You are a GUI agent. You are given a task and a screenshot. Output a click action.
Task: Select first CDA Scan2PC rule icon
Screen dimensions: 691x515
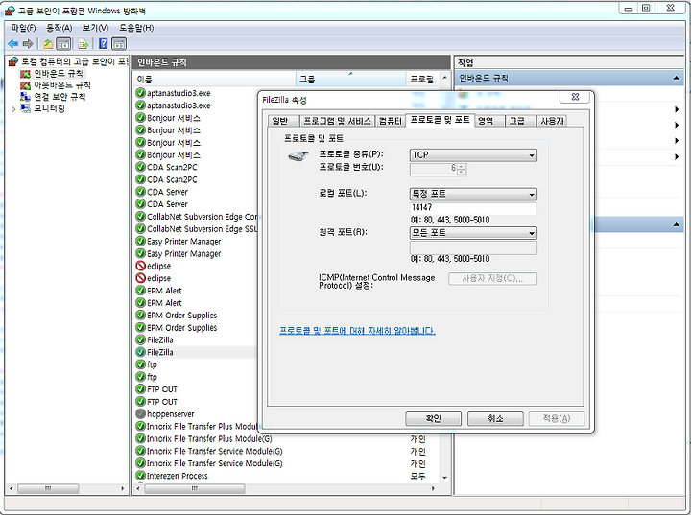point(140,167)
